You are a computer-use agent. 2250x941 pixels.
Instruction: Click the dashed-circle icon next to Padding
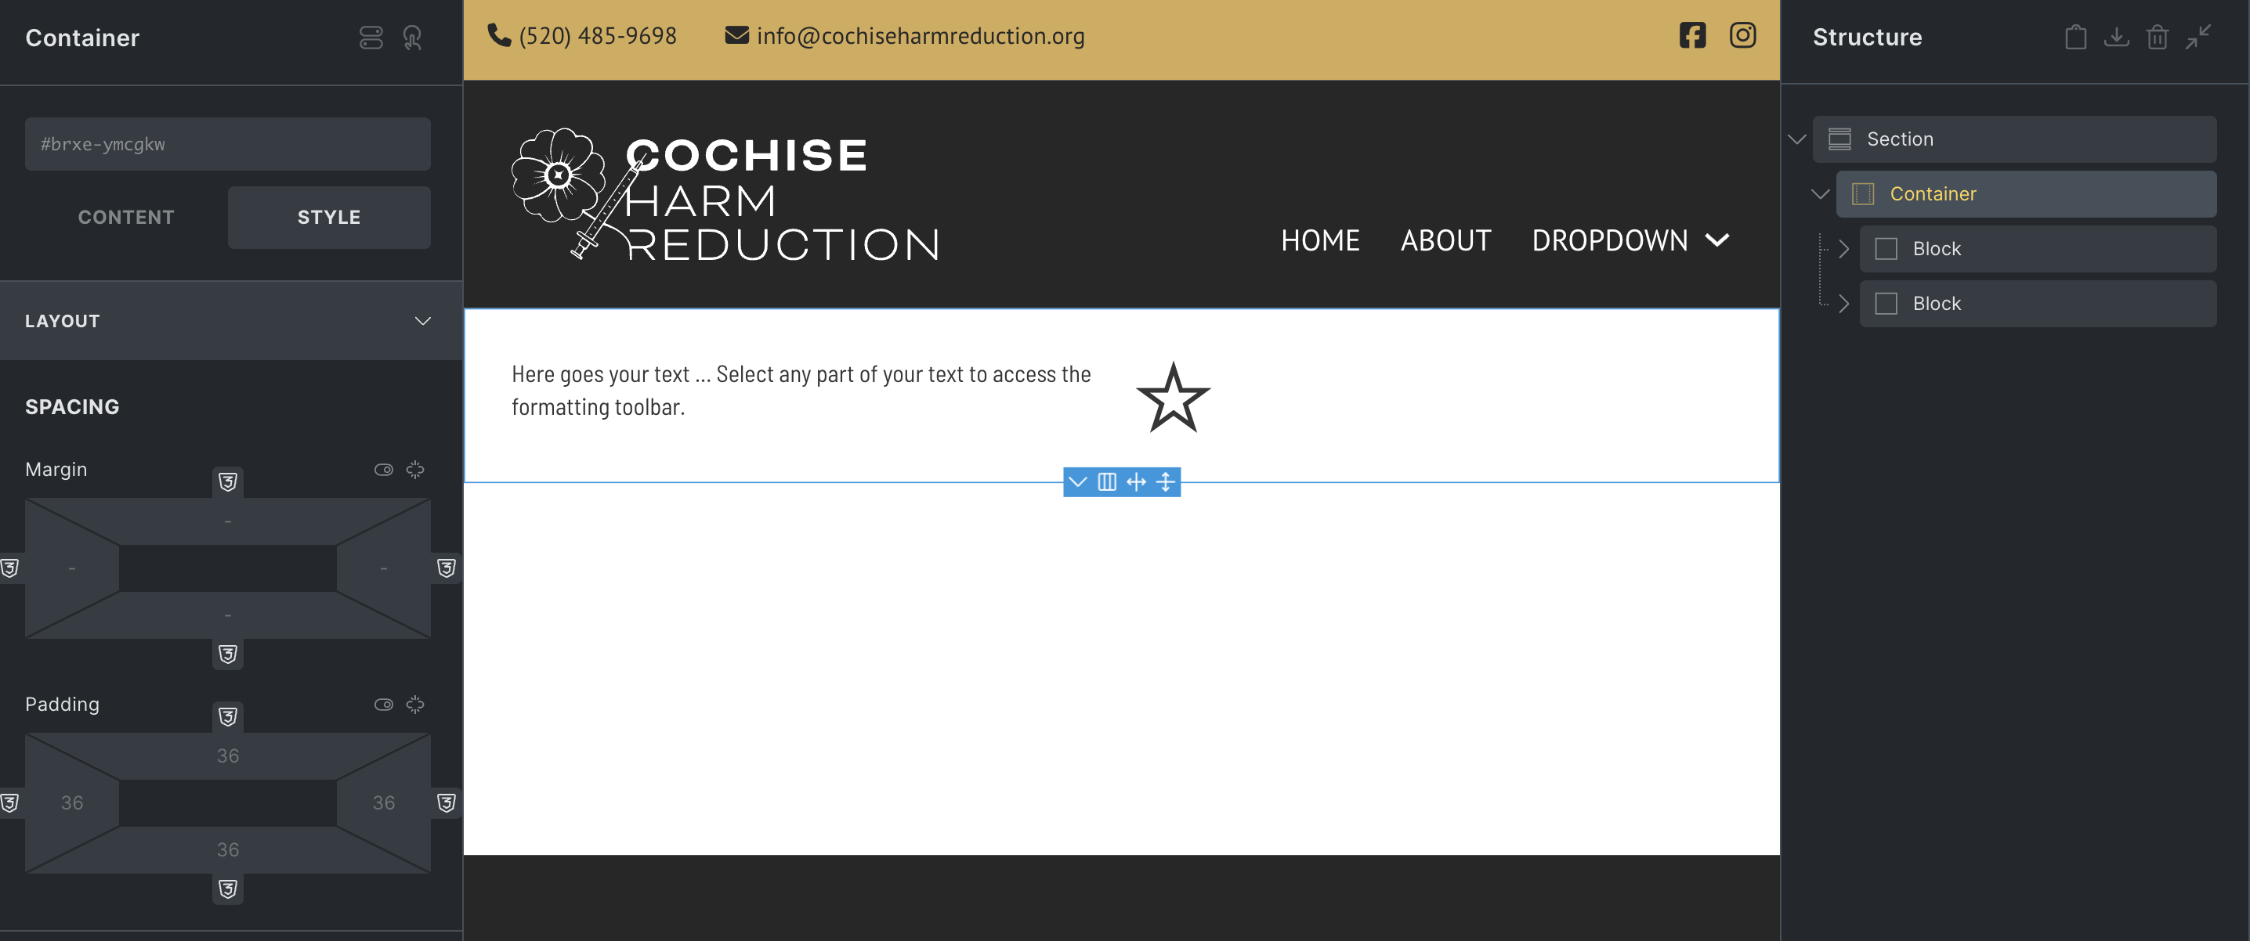pos(415,705)
